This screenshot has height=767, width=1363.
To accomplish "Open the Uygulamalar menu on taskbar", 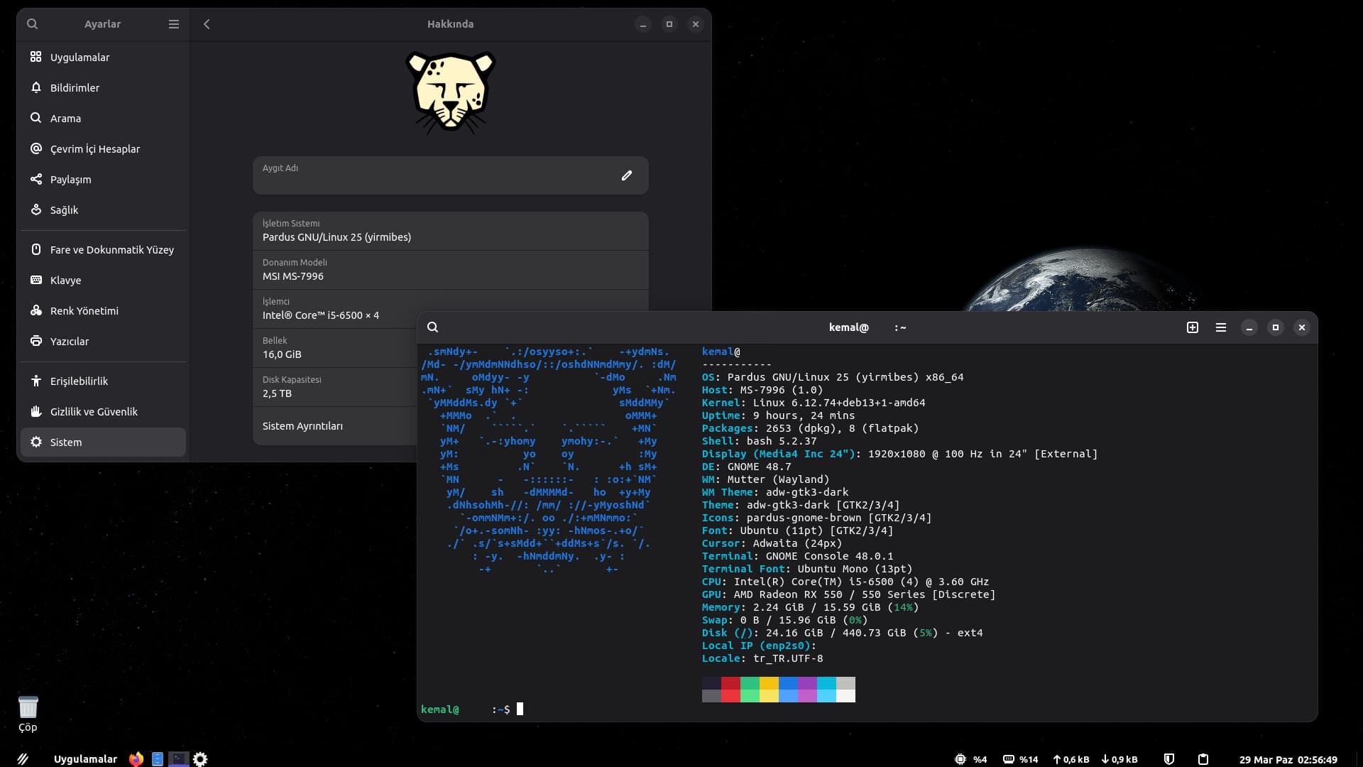I will click(85, 759).
